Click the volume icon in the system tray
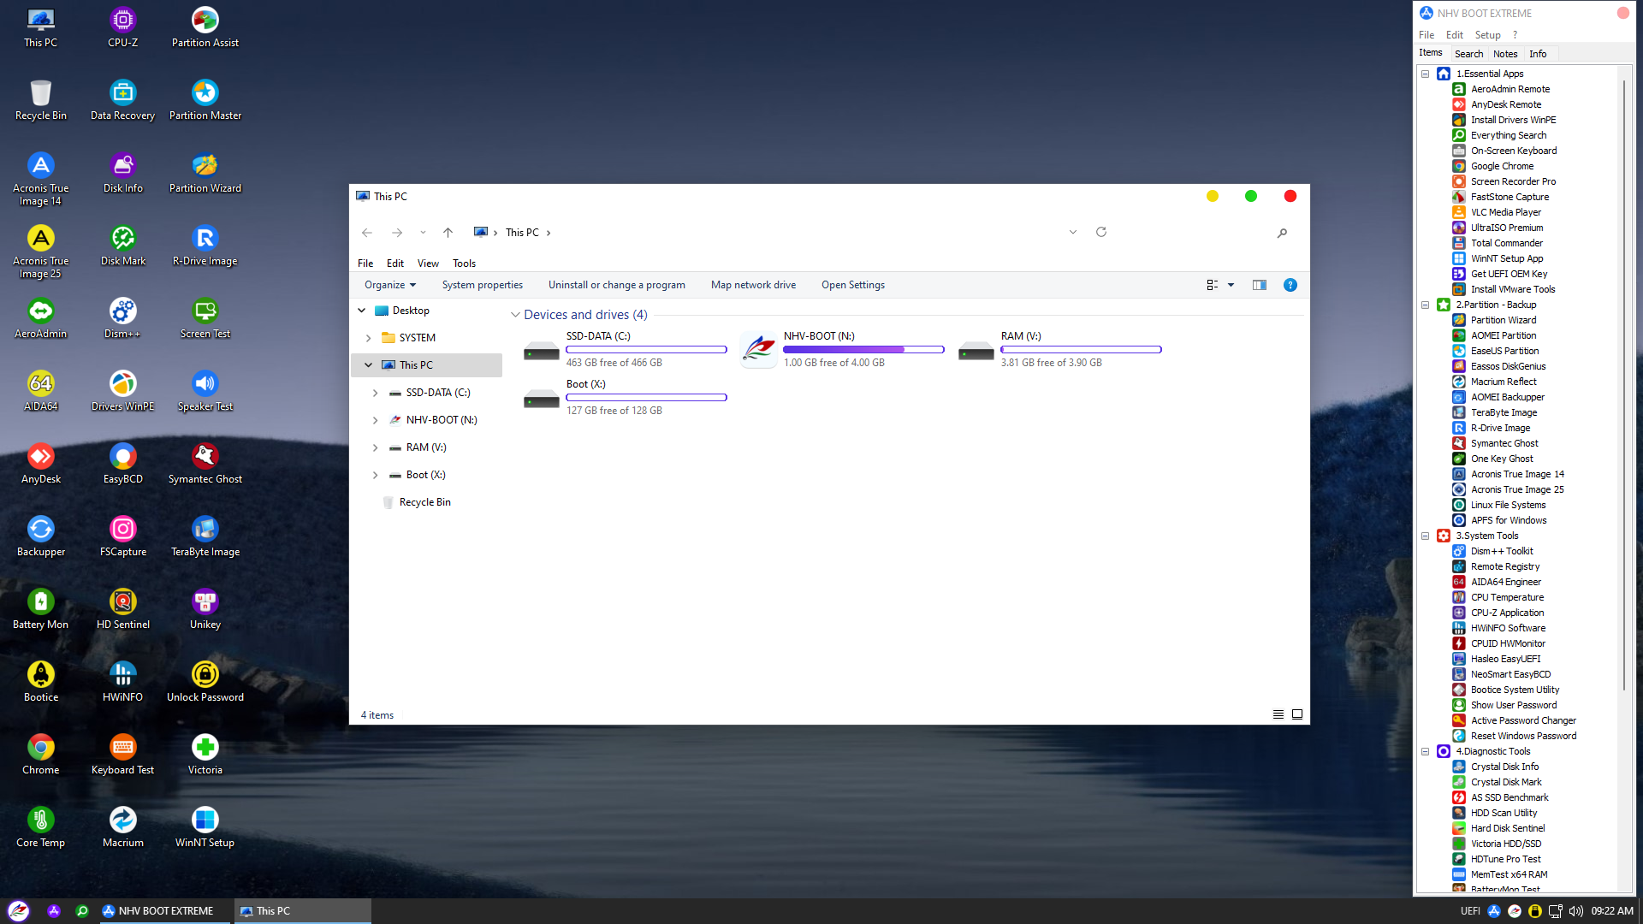The height and width of the screenshot is (924, 1643). coord(1575,911)
